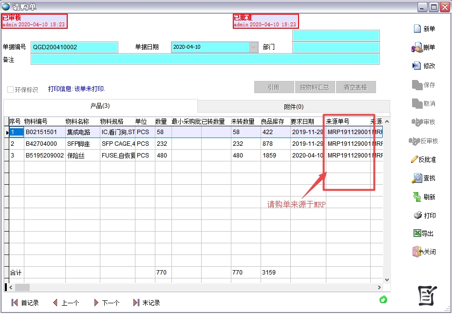
Task: Click the 修改 (modify) icon
Action: [417, 66]
